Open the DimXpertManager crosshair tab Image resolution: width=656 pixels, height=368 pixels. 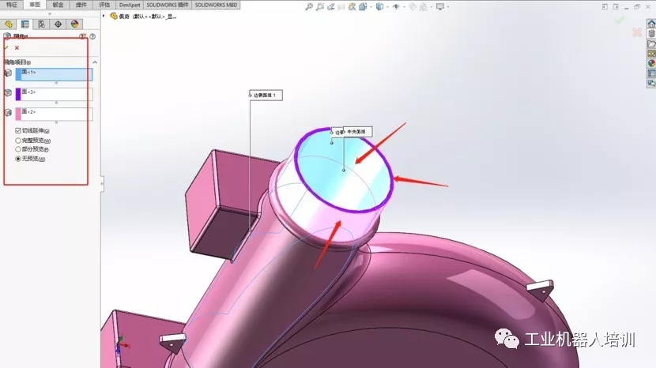click(58, 24)
